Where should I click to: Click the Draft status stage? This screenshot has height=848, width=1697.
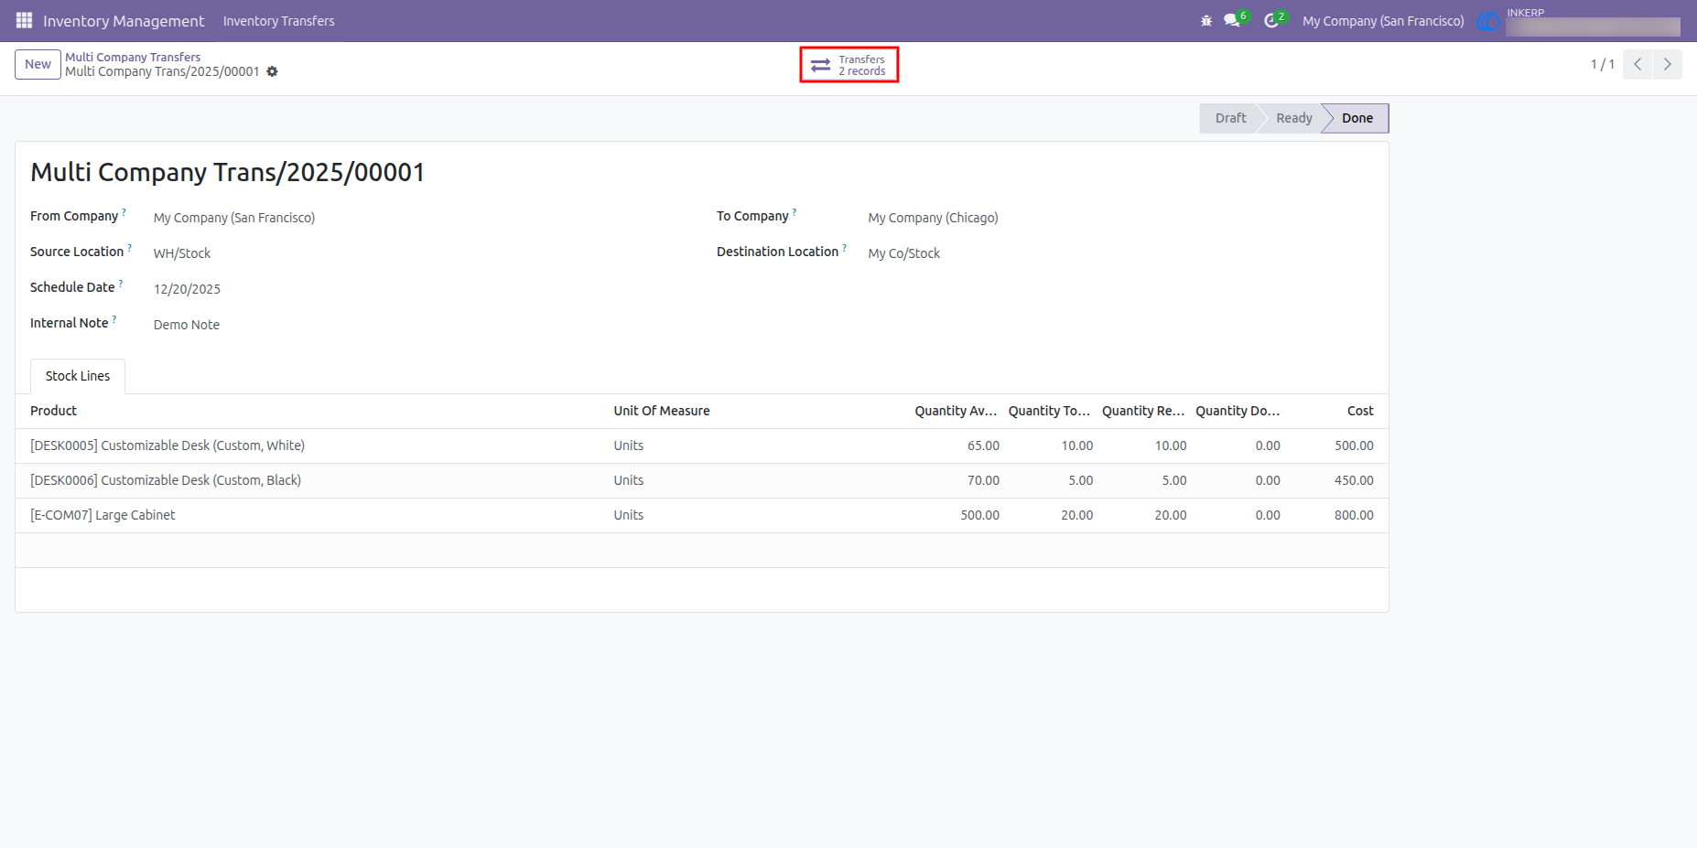1230,118
